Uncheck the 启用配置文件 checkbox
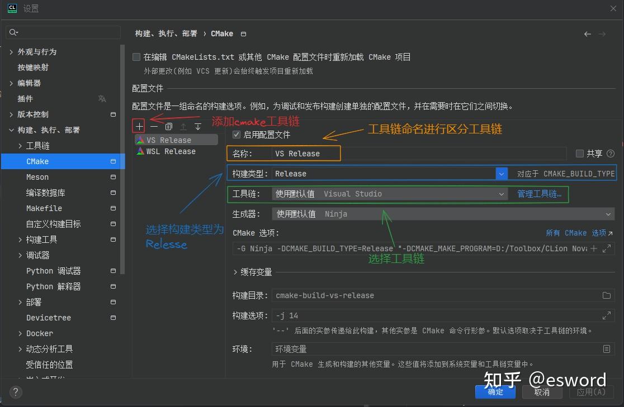 (237, 134)
